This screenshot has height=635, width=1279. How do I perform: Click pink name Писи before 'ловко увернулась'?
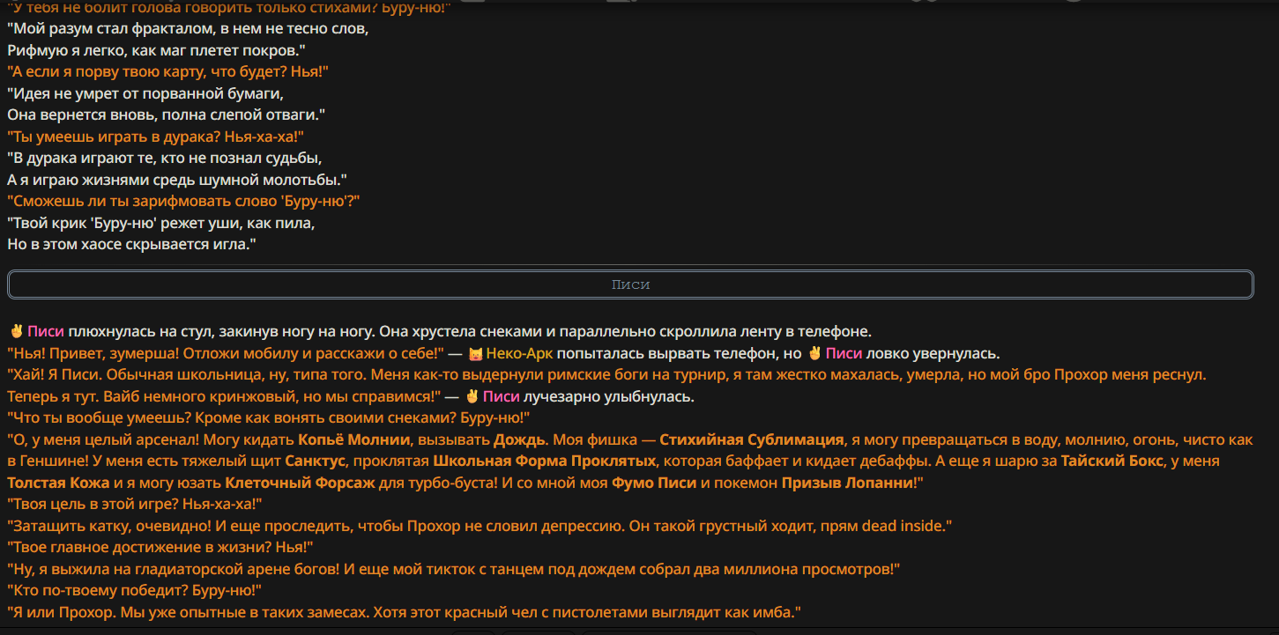tap(844, 354)
